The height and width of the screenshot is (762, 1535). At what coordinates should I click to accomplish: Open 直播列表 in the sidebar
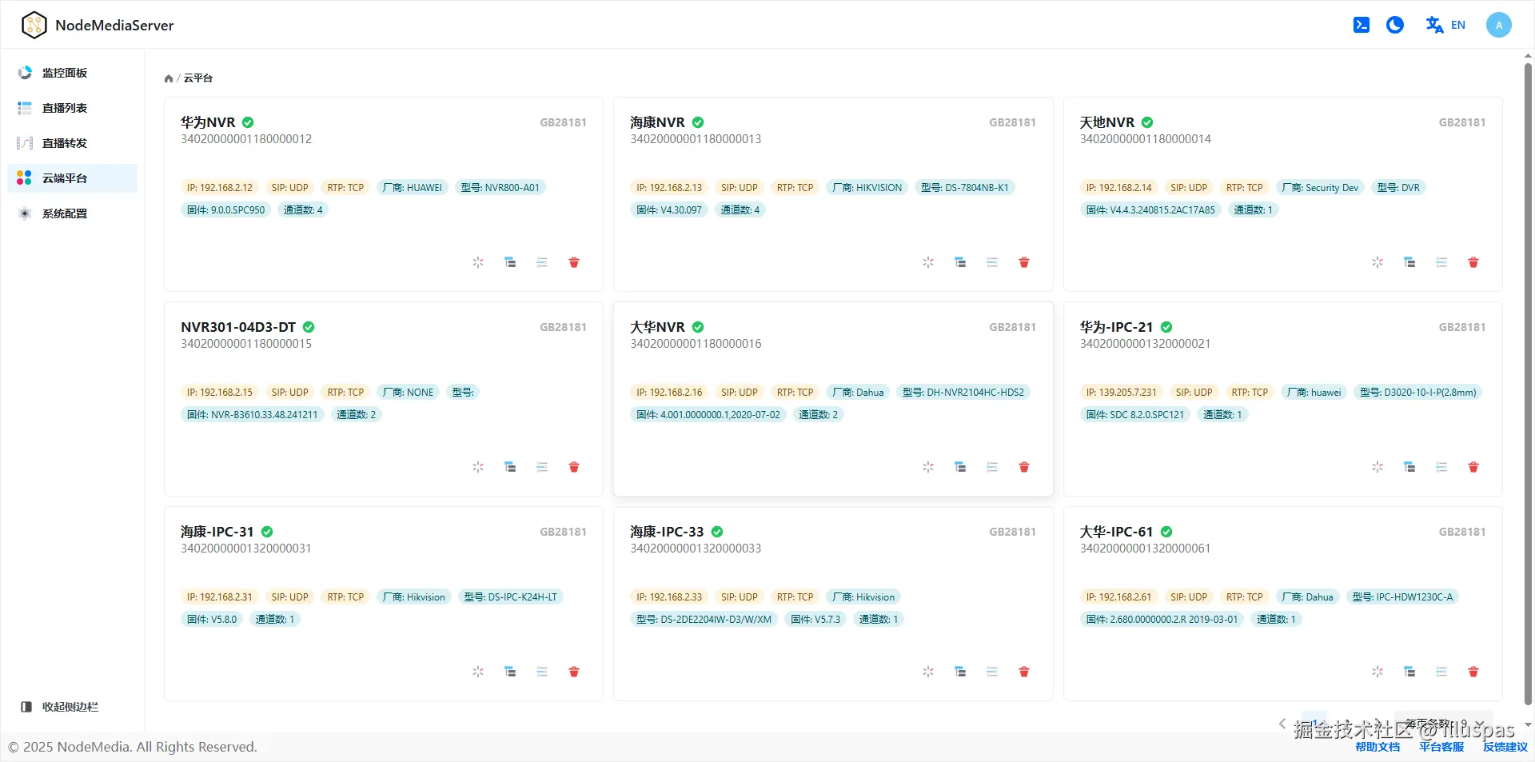[x=73, y=108]
